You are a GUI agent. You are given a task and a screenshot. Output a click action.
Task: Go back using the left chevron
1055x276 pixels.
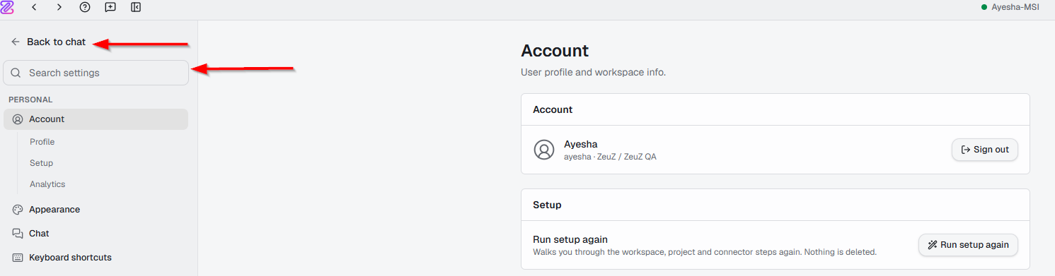[x=34, y=7]
